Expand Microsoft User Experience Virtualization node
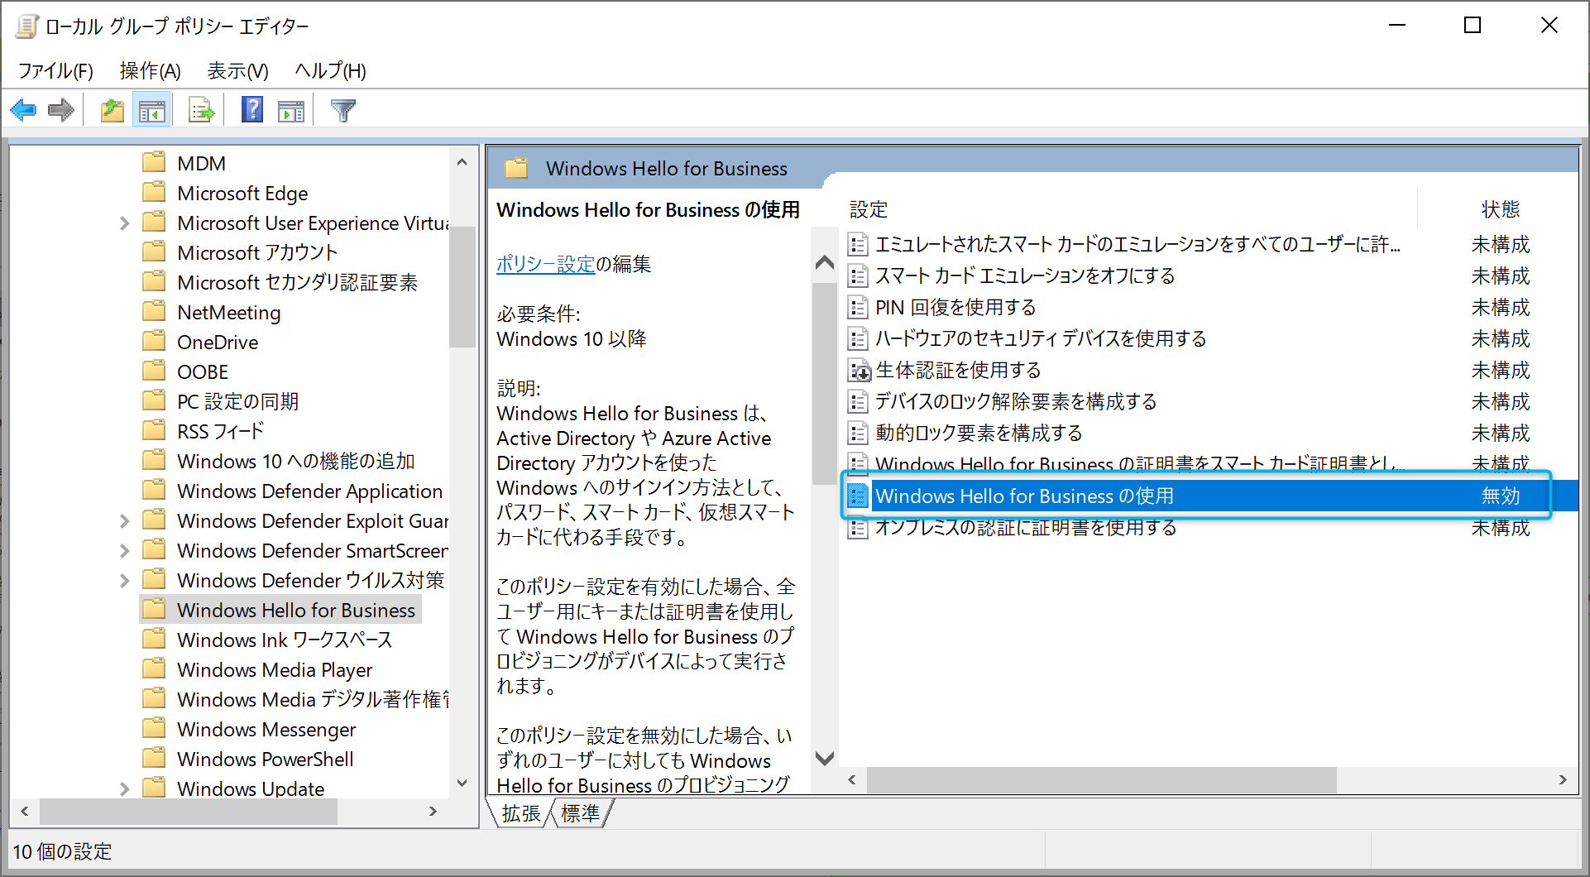This screenshot has width=1590, height=877. (124, 222)
